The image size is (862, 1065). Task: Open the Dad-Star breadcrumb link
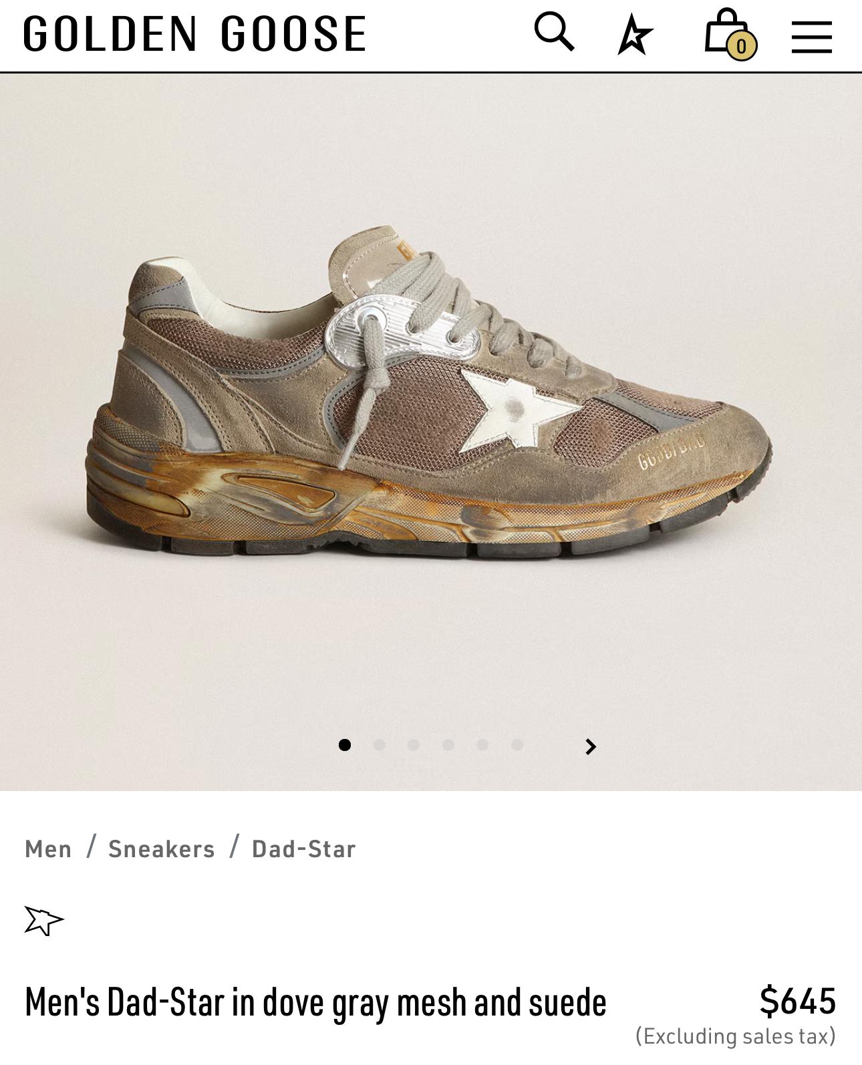303,849
